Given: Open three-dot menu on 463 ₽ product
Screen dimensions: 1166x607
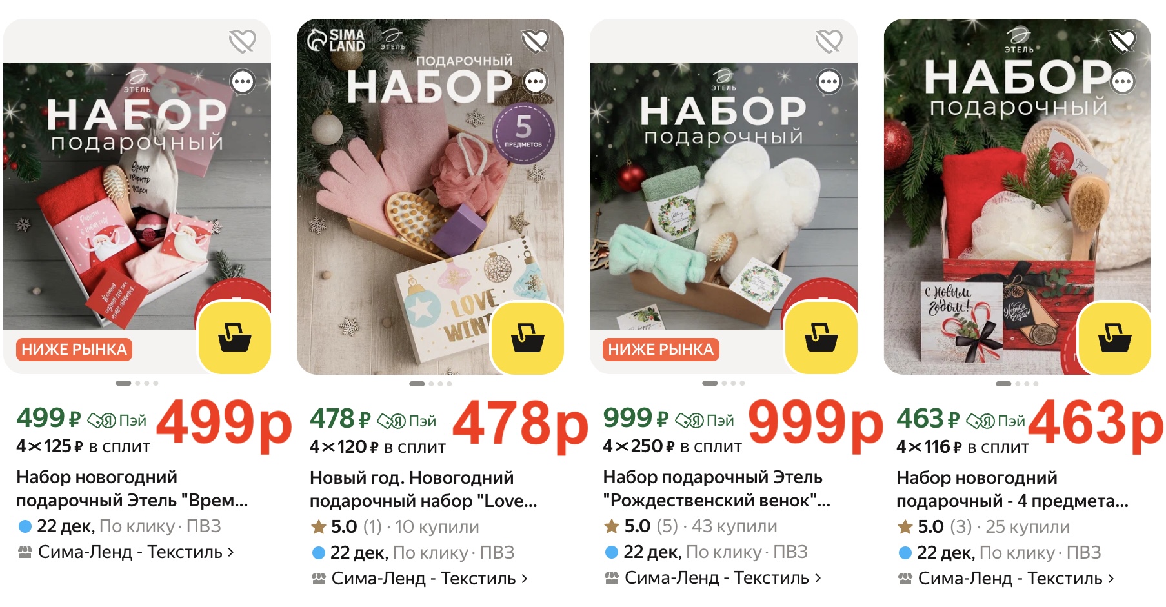Looking at the screenshot, I should point(1123,82).
